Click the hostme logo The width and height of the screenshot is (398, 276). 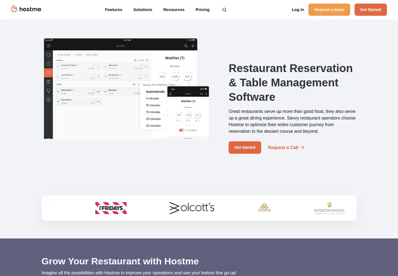tap(26, 9)
